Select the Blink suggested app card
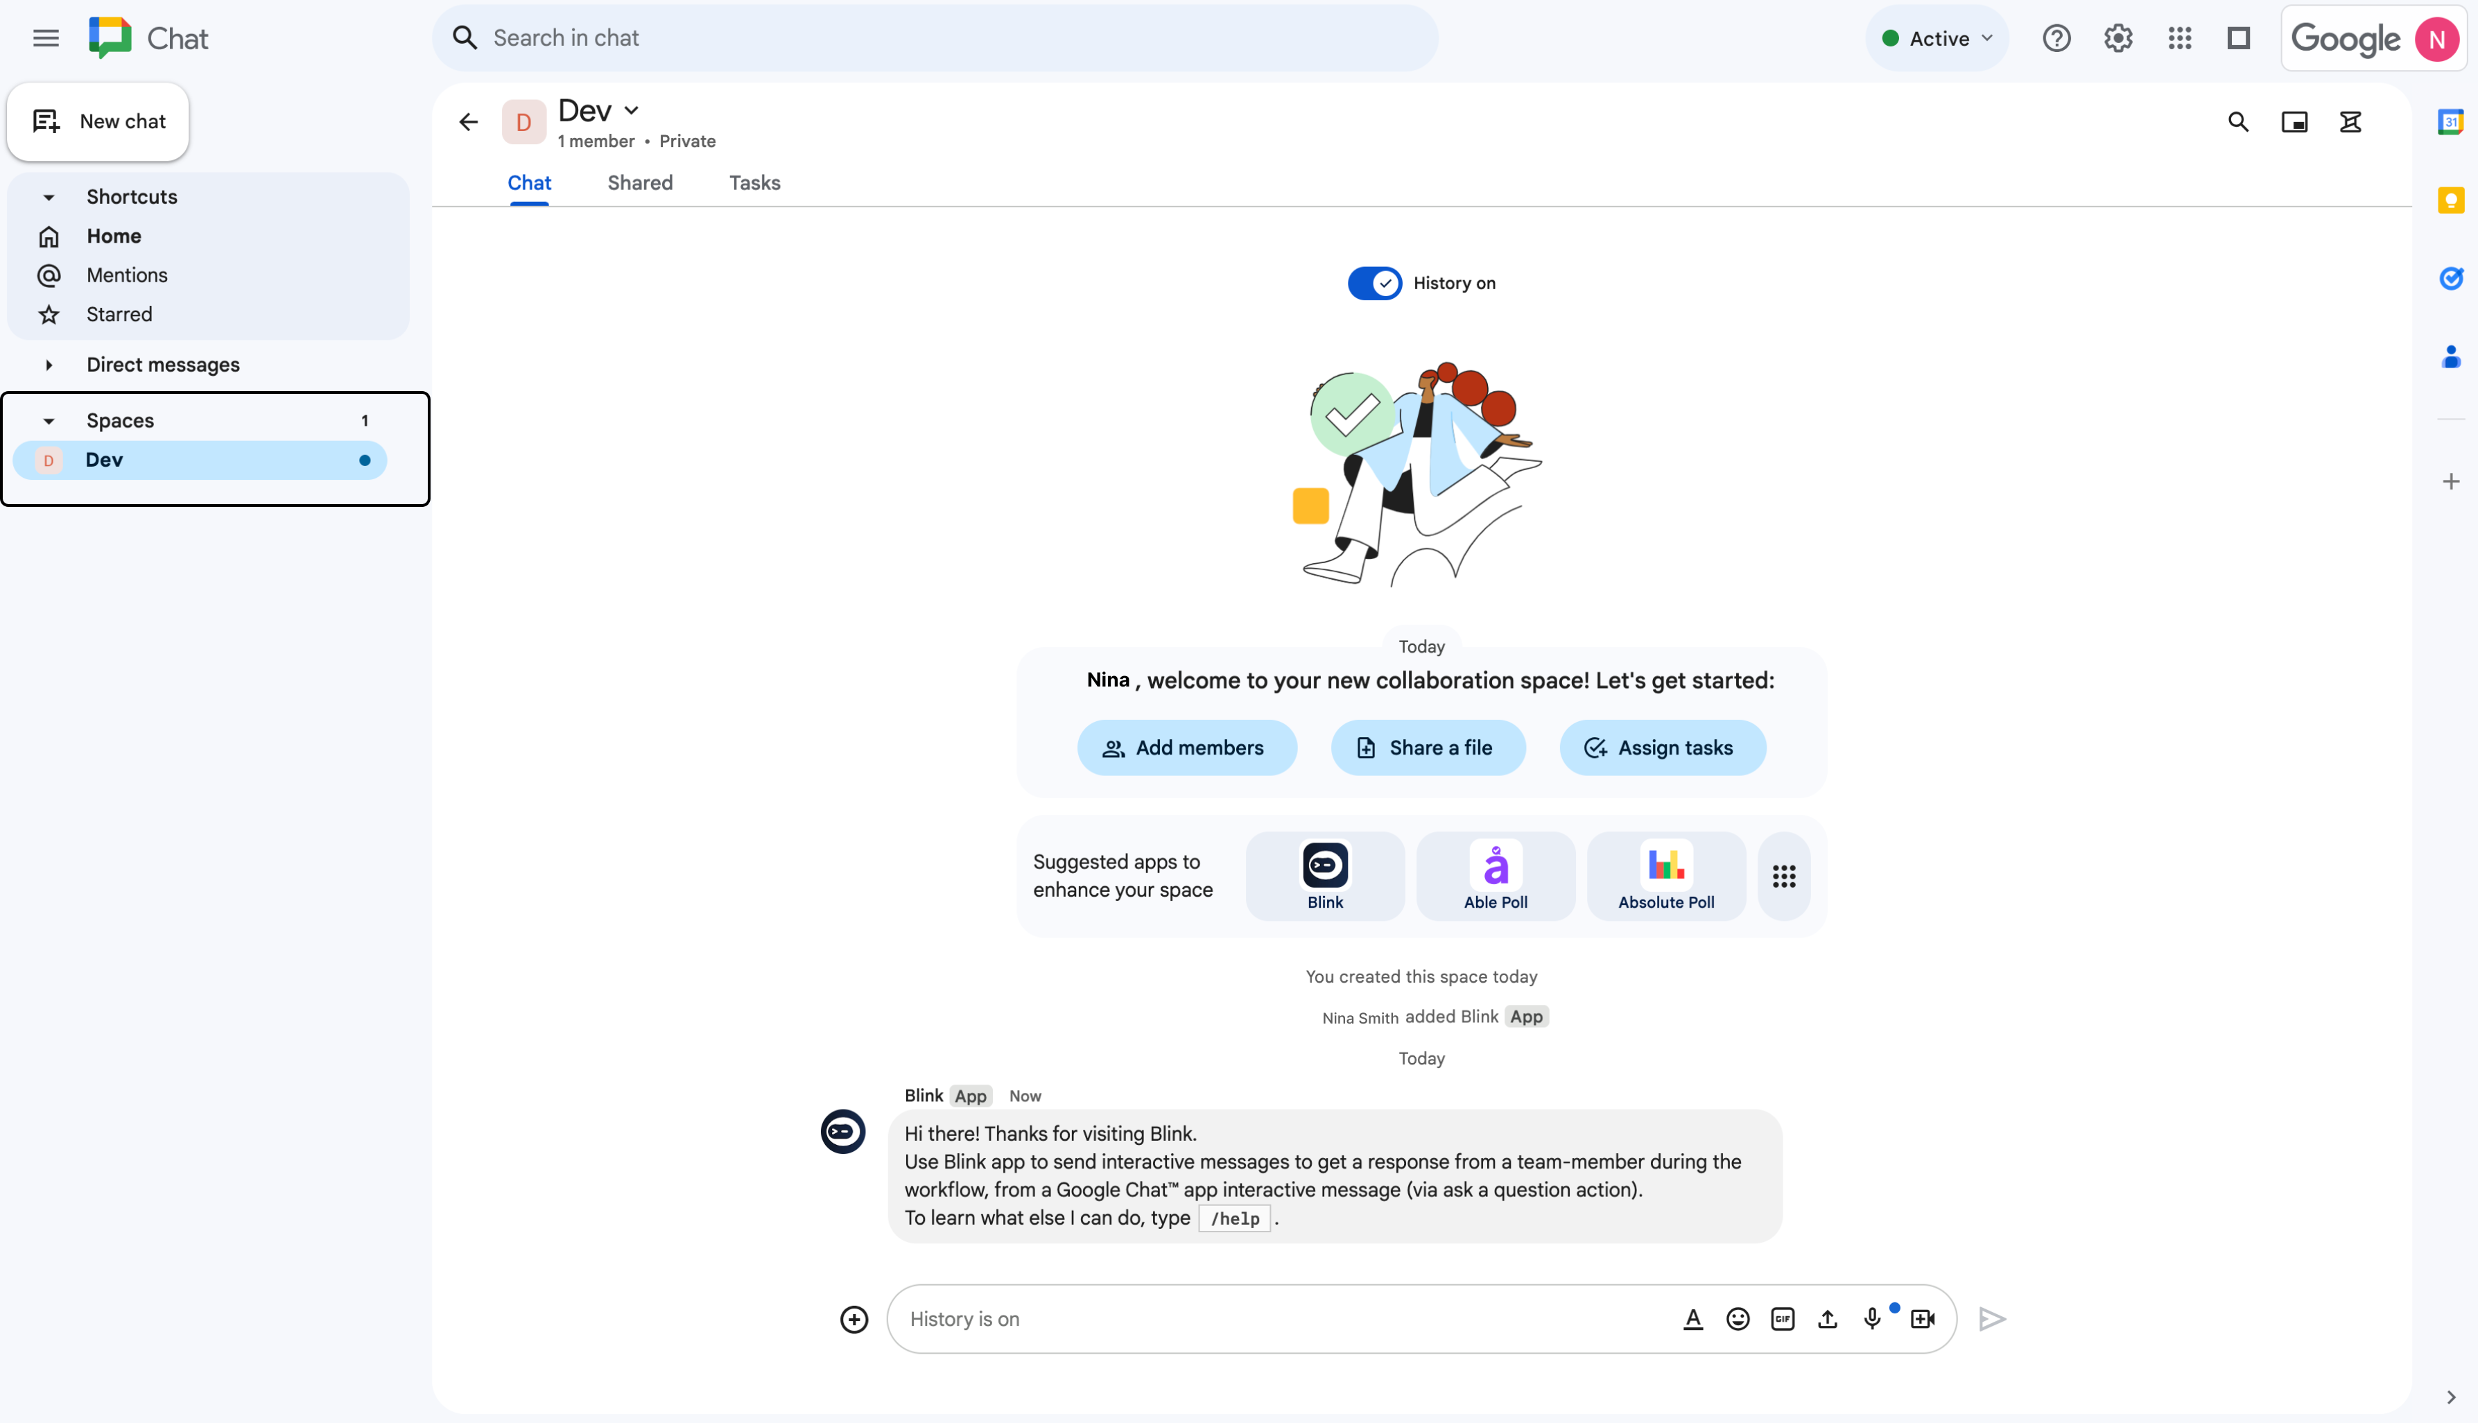 1324,877
